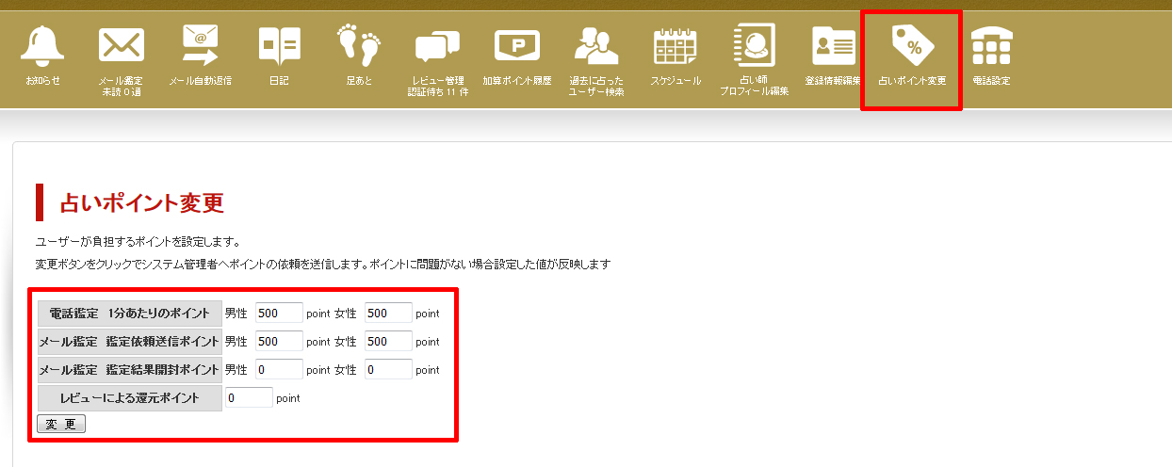Click 電話鑑定 男性 point field
Screen dimensions: 1172x467
279,313
